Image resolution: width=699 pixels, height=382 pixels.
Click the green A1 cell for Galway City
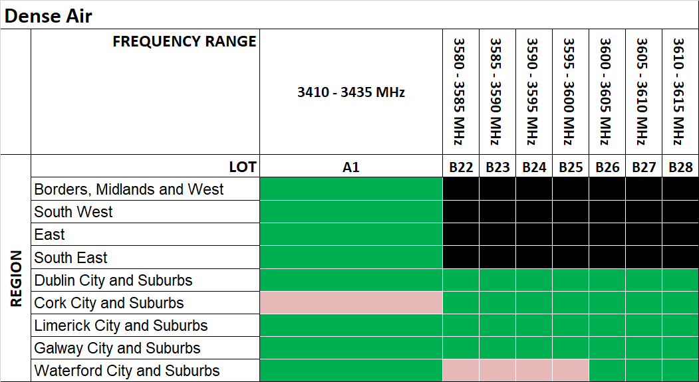(350, 348)
